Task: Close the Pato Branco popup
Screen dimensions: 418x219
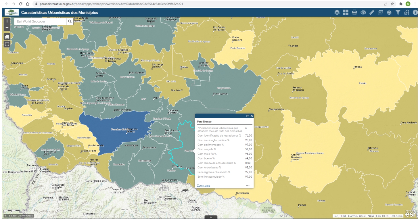Action: coord(252,116)
